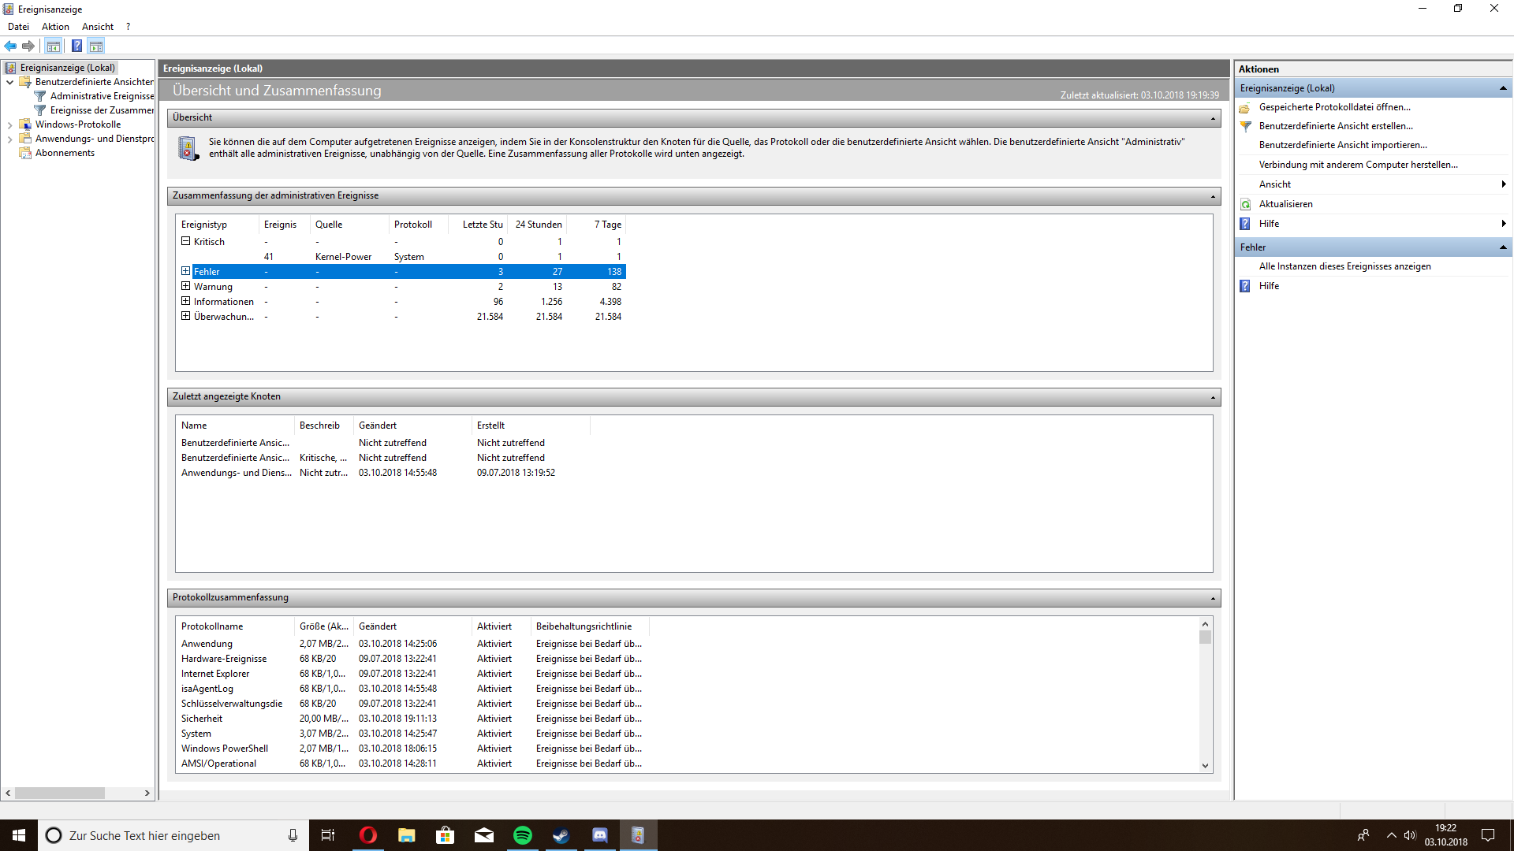The image size is (1514, 851).
Task: Click Alle Instanzen dieses Ereignisses anzeigen
Action: (x=1344, y=266)
